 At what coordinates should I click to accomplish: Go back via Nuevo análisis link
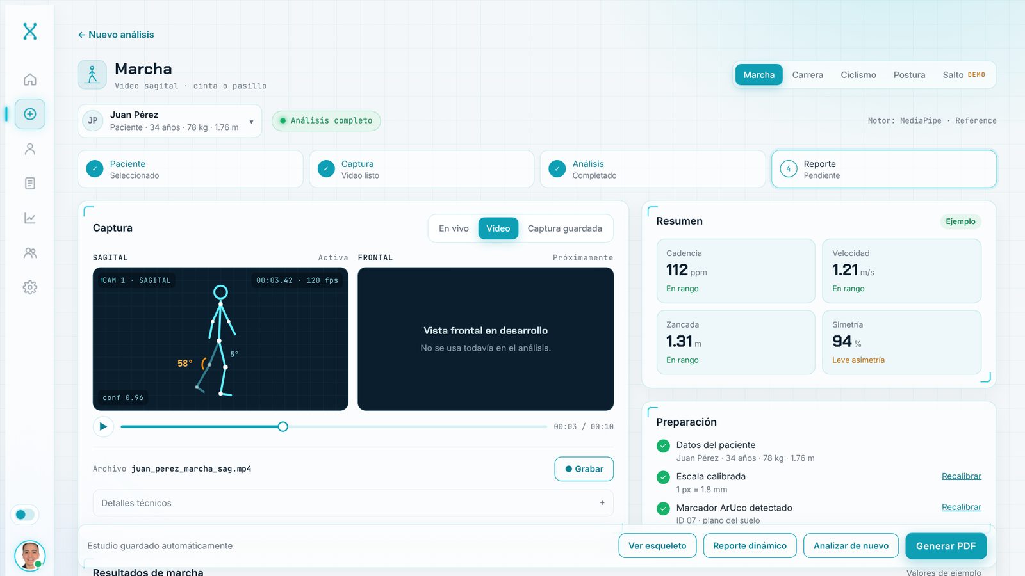click(x=116, y=35)
